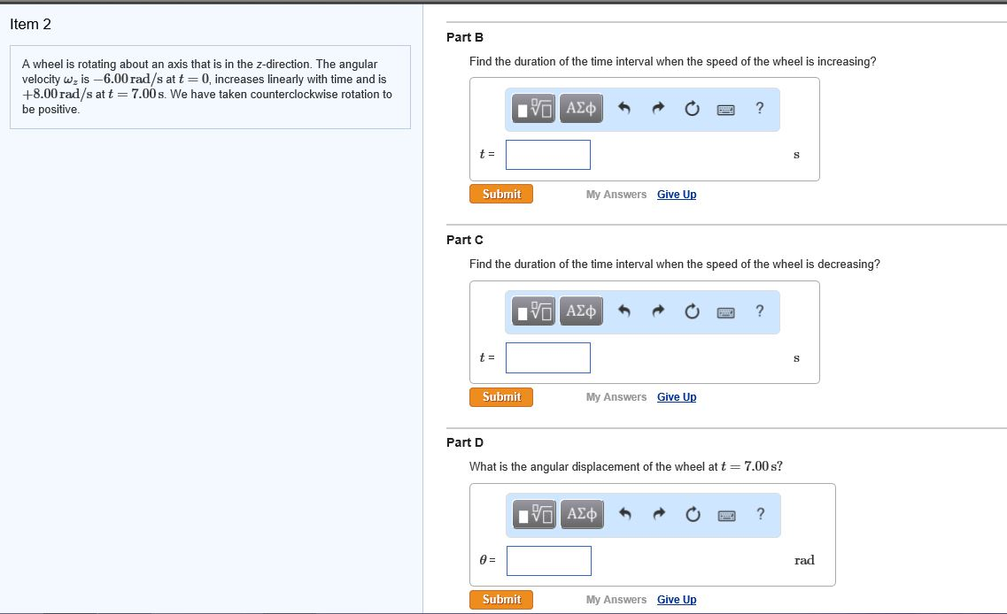
Task: Undo last entry in Part D toolbar
Action: point(625,514)
